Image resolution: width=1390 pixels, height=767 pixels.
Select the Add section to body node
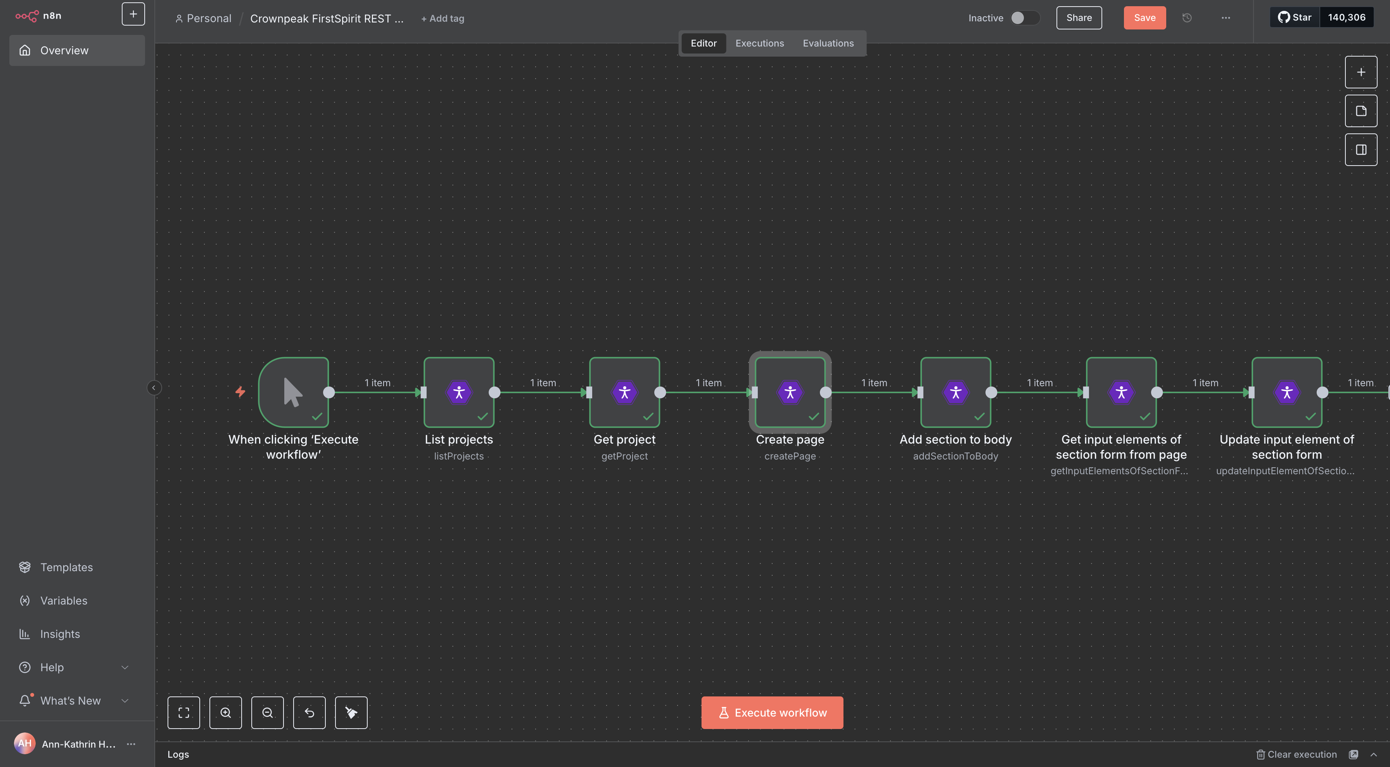tap(956, 392)
